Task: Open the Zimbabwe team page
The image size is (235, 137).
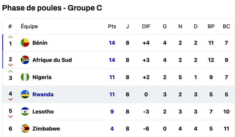Action: click(46, 129)
